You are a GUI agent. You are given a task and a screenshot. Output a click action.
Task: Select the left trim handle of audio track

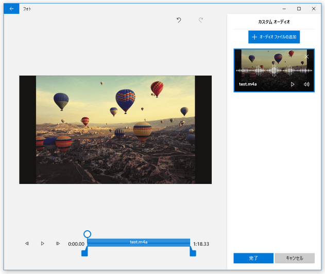coord(84,252)
